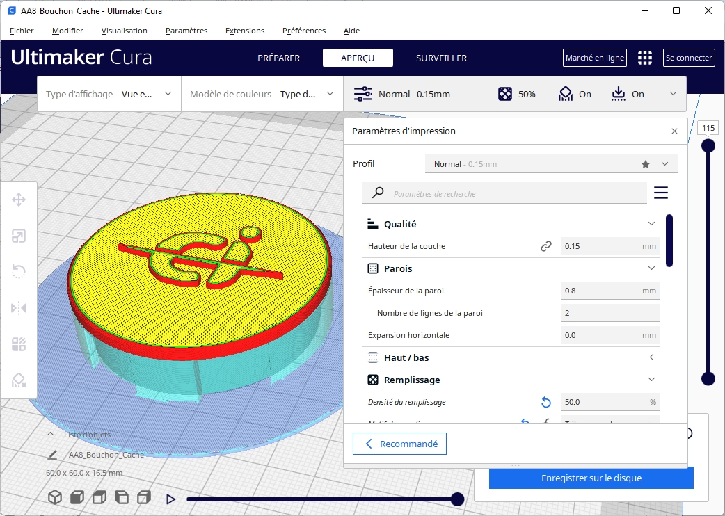Play the layer simulation
The width and height of the screenshot is (725, 516).
(170, 499)
